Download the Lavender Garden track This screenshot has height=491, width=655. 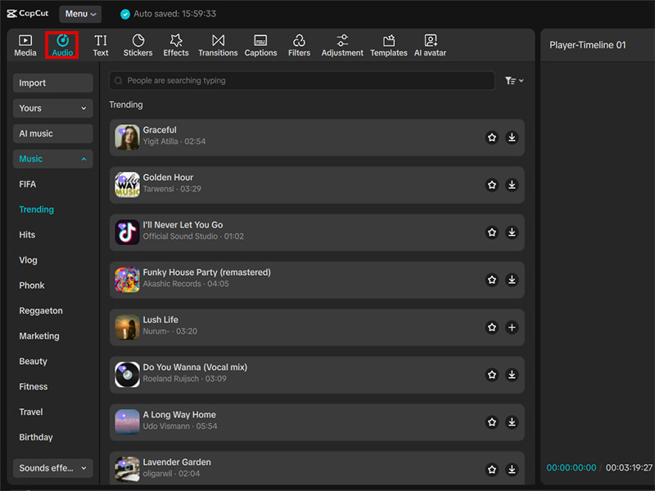(x=512, y=470)
